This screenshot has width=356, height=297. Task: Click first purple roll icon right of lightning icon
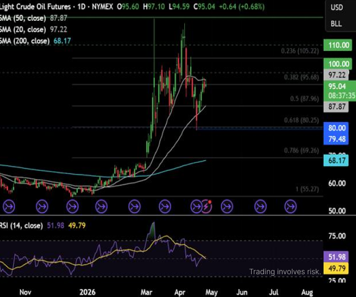pos(227,206)
